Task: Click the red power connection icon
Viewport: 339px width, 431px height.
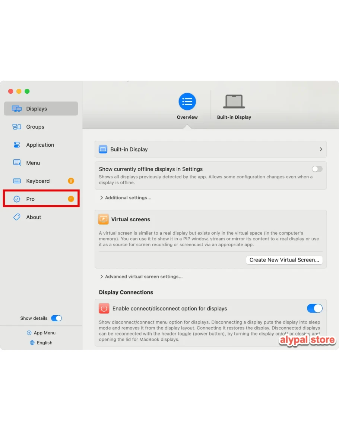Action: point(104,308)
